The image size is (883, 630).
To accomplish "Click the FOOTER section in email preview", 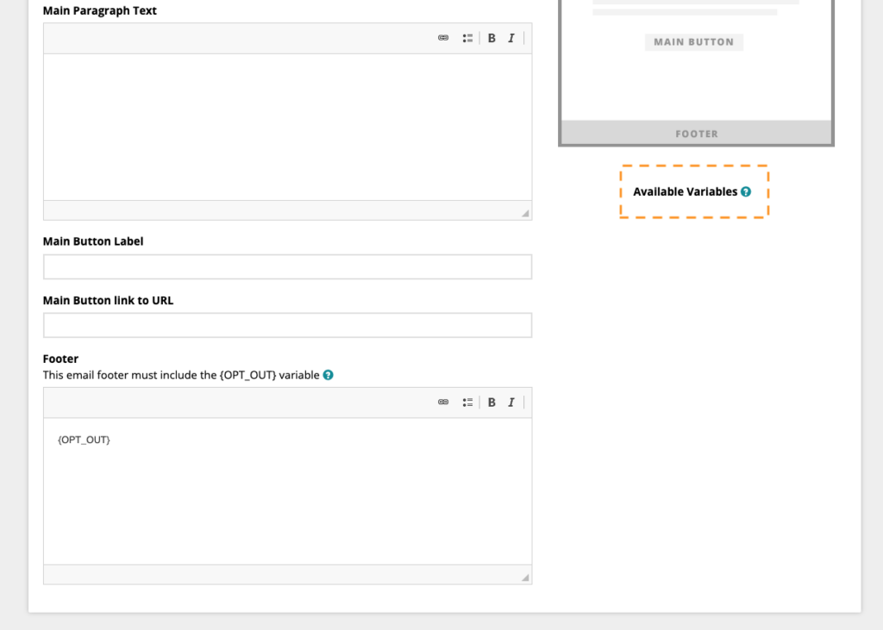I will pyautogui.click(x=697, y=134).
